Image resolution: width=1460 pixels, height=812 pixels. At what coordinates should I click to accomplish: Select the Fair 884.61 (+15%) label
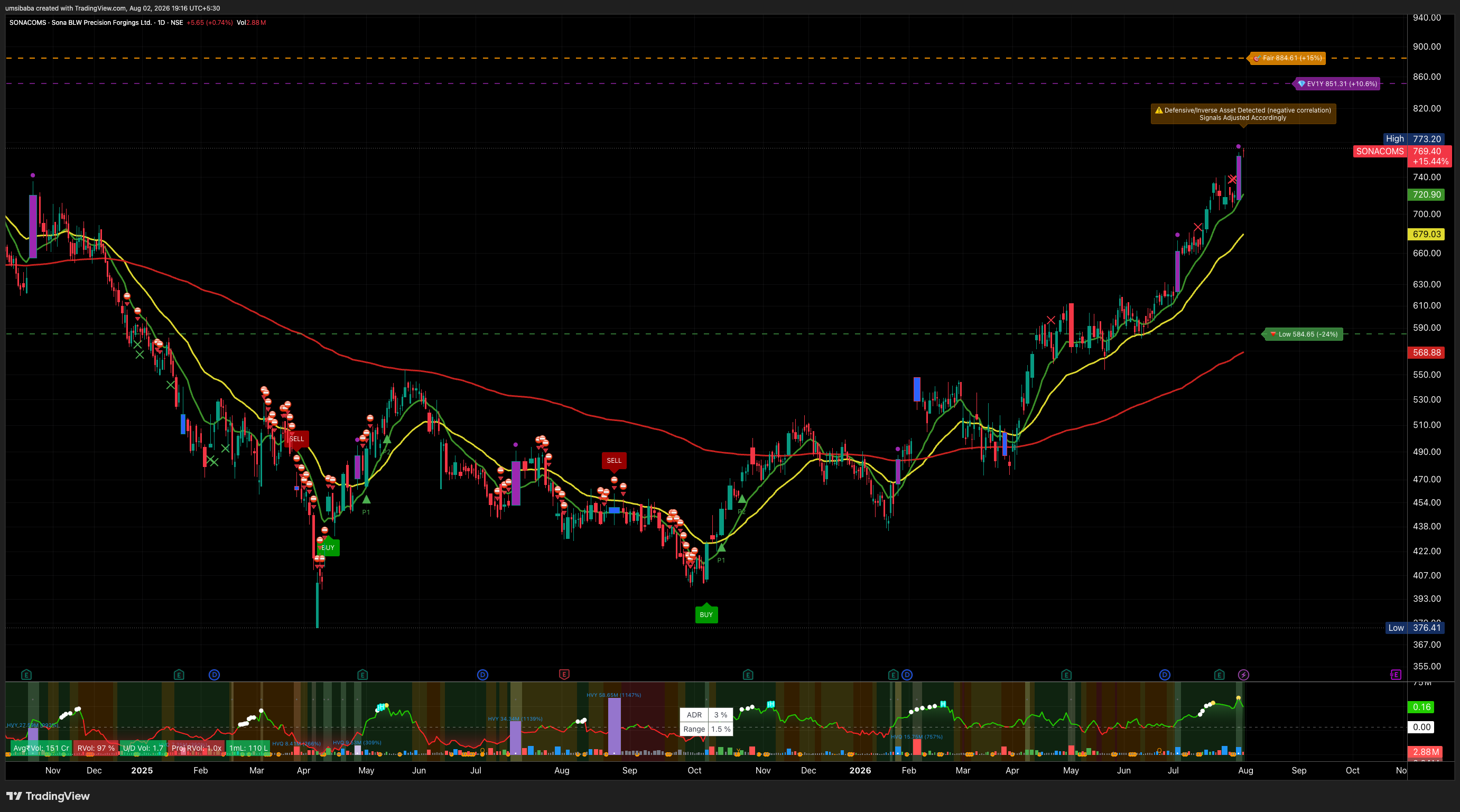(x=1287, y=58)
